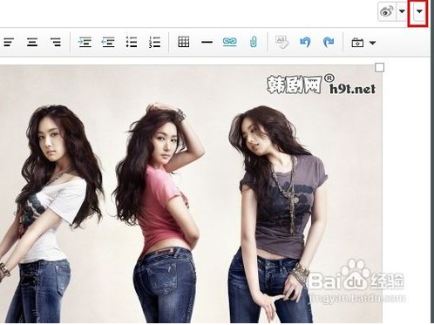The image size is (434, 325).
Task: Redo the last edit
Action: pos(329,43)
